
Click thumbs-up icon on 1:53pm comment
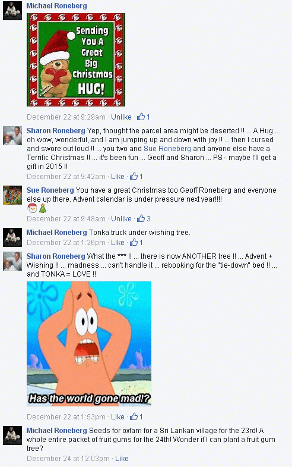134,416
